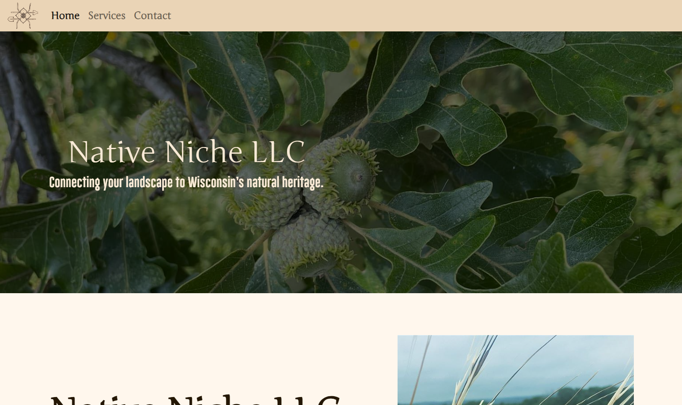Go to the Services page
The height and width of the screenshot is (405, 682).
pyautogui.click(x=107, y=15)
